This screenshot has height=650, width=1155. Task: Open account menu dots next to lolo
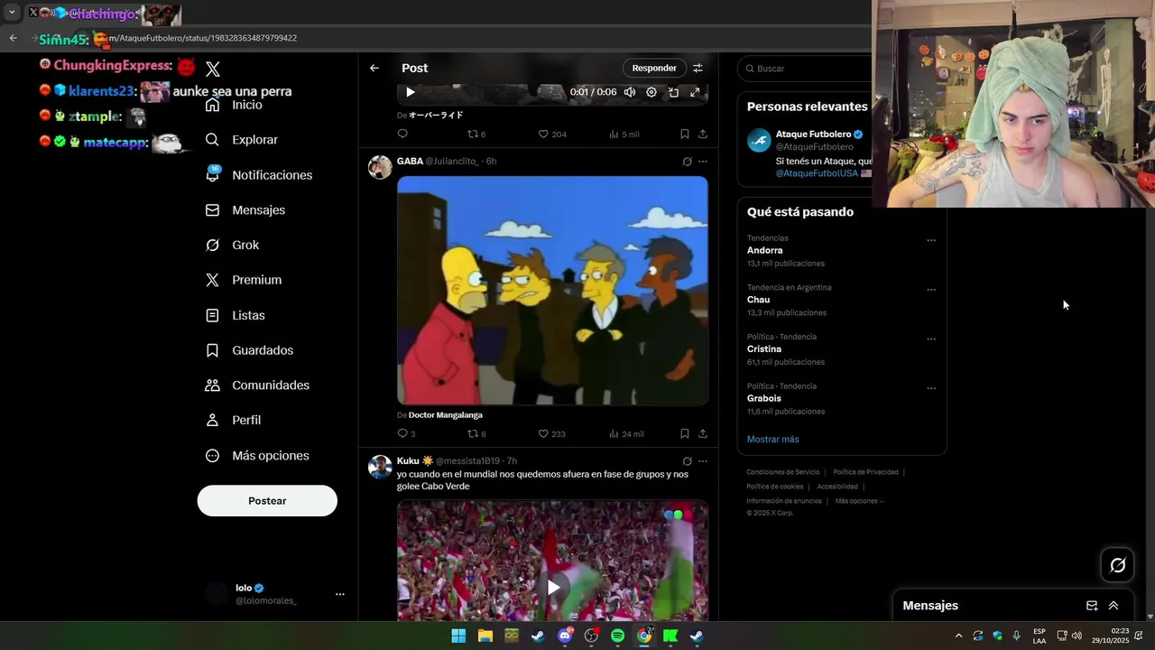(340, 594)
